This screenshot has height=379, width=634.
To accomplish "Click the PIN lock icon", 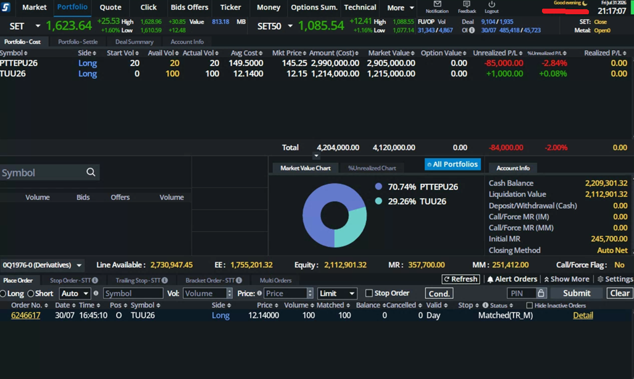I will 541,293.
